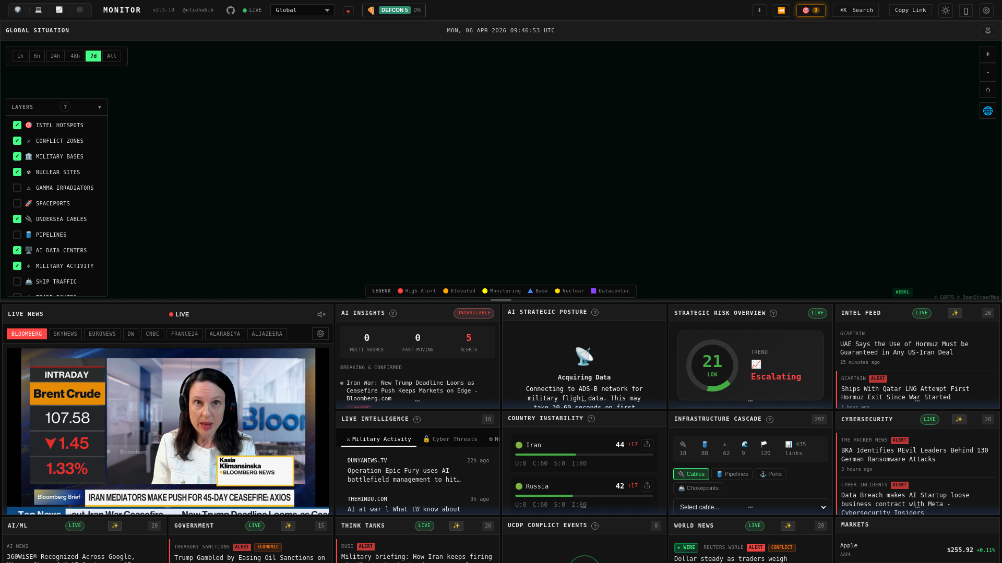Open the globe variant icon in top bar
The height and width of the screenshot is (563, 1002).
pyautogui.click(x=18, y=10)
